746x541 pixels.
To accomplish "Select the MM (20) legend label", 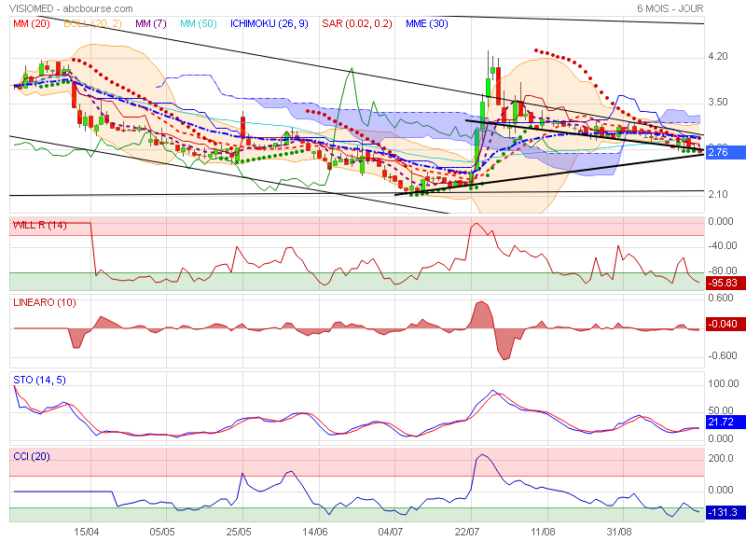I will click(x=32, y=24).
